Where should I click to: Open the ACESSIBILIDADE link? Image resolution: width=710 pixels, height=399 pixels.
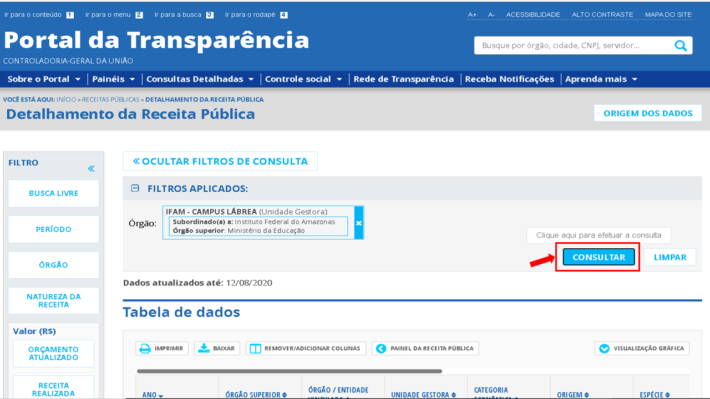point(533,14)
